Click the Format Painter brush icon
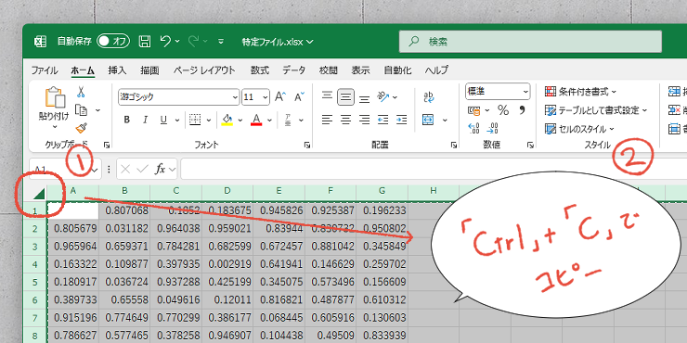This screenshot has height=343, width=687. pyautogui.click(x=81, y=128)
